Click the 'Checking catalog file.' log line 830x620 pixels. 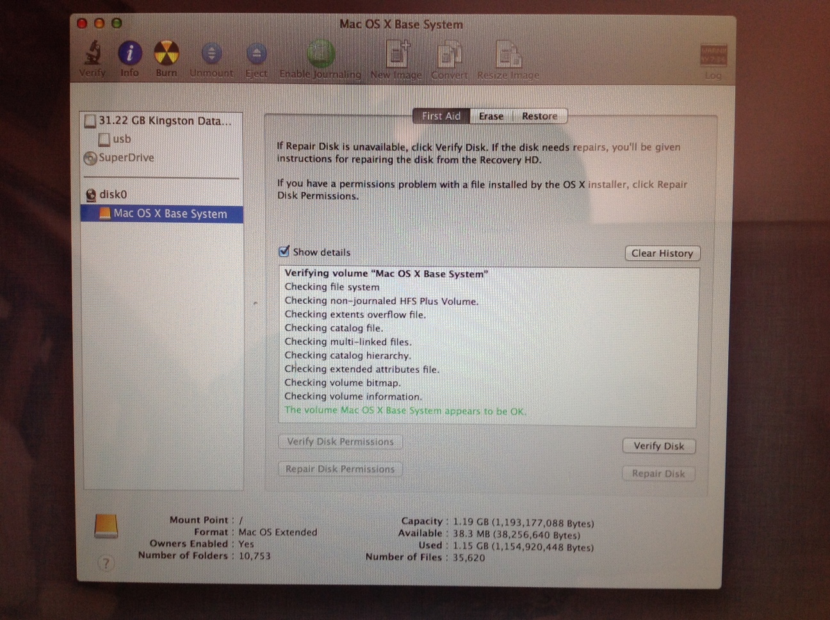pos(334,328)
